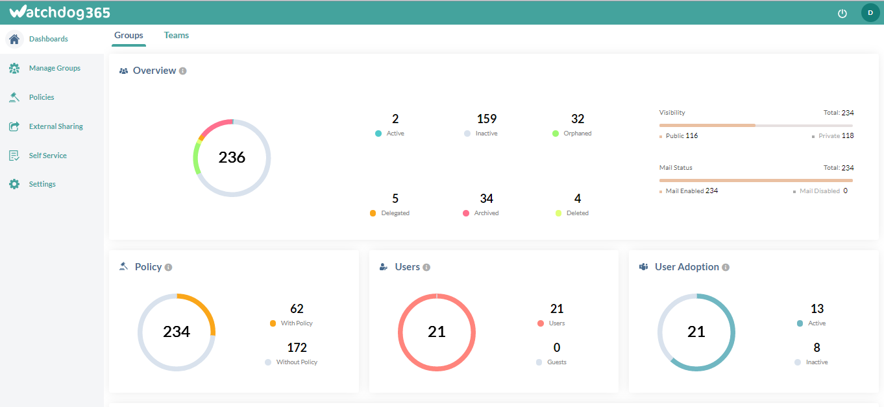
Task: Click the Delegated legend orange dot
Action: [373, 213]
